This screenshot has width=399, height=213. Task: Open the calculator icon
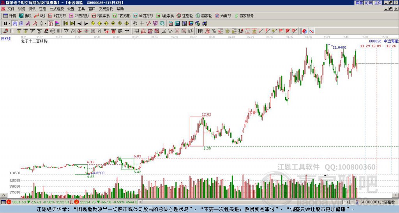tap(177, 24)
